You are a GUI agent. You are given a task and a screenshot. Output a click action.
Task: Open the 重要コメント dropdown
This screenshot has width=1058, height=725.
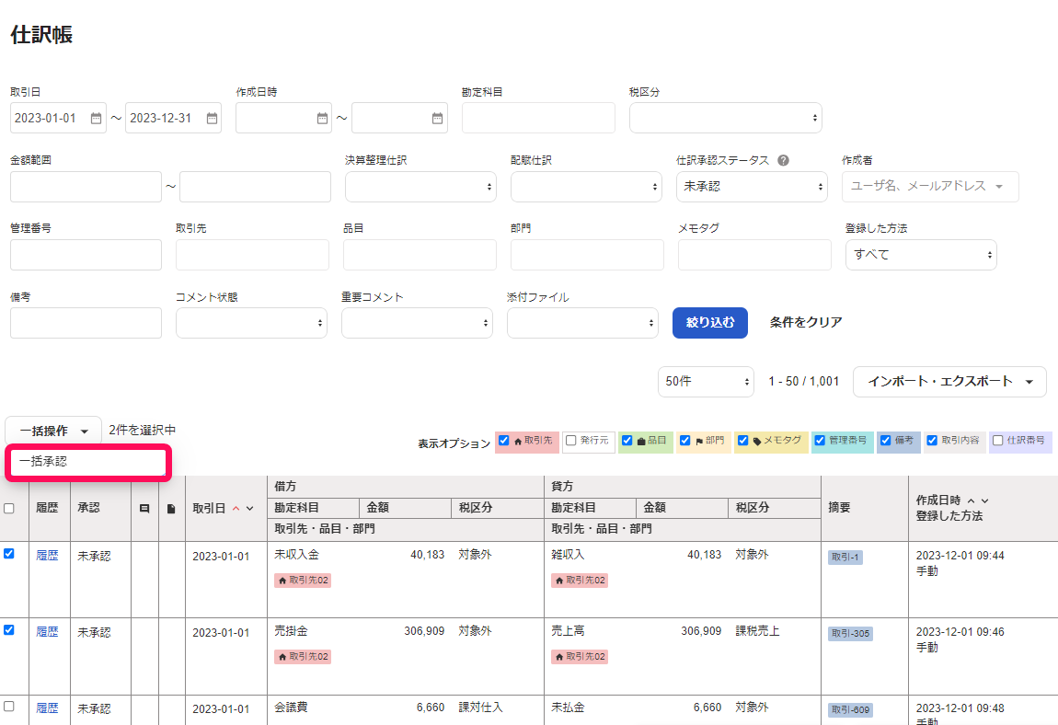coord(417,323)
